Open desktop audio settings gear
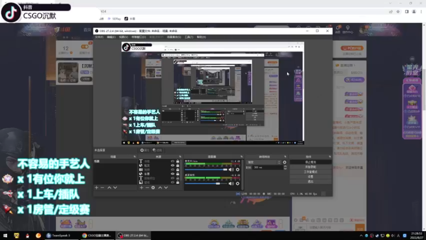Screen dimensions: 426x240 click(237, 183)
